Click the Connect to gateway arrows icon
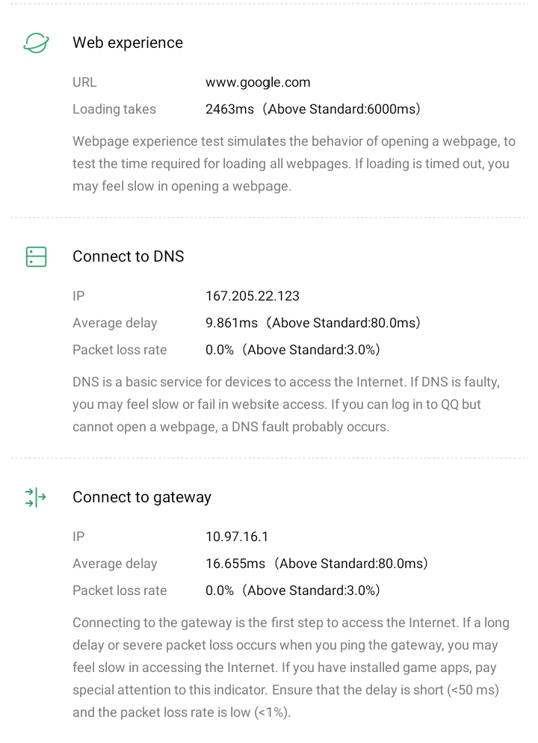The height and width of the screenshot is (743, 538). [36, 498]
